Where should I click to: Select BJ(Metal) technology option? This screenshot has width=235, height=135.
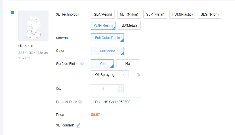click(129, 25)
